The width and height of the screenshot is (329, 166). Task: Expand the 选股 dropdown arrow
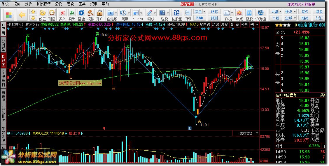[168, 13]
